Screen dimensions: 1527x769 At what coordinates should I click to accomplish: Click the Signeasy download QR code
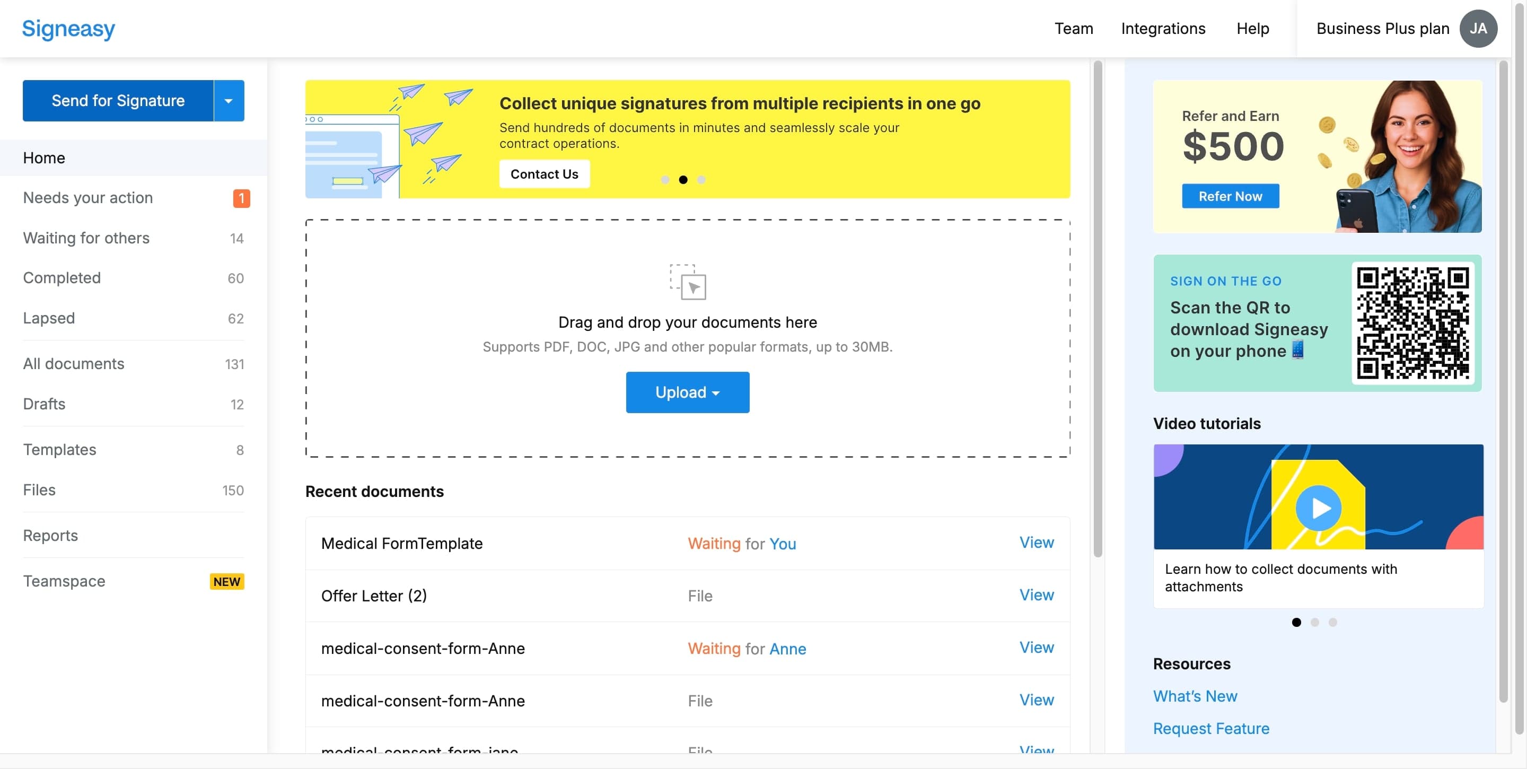(x=1412, y=323)
